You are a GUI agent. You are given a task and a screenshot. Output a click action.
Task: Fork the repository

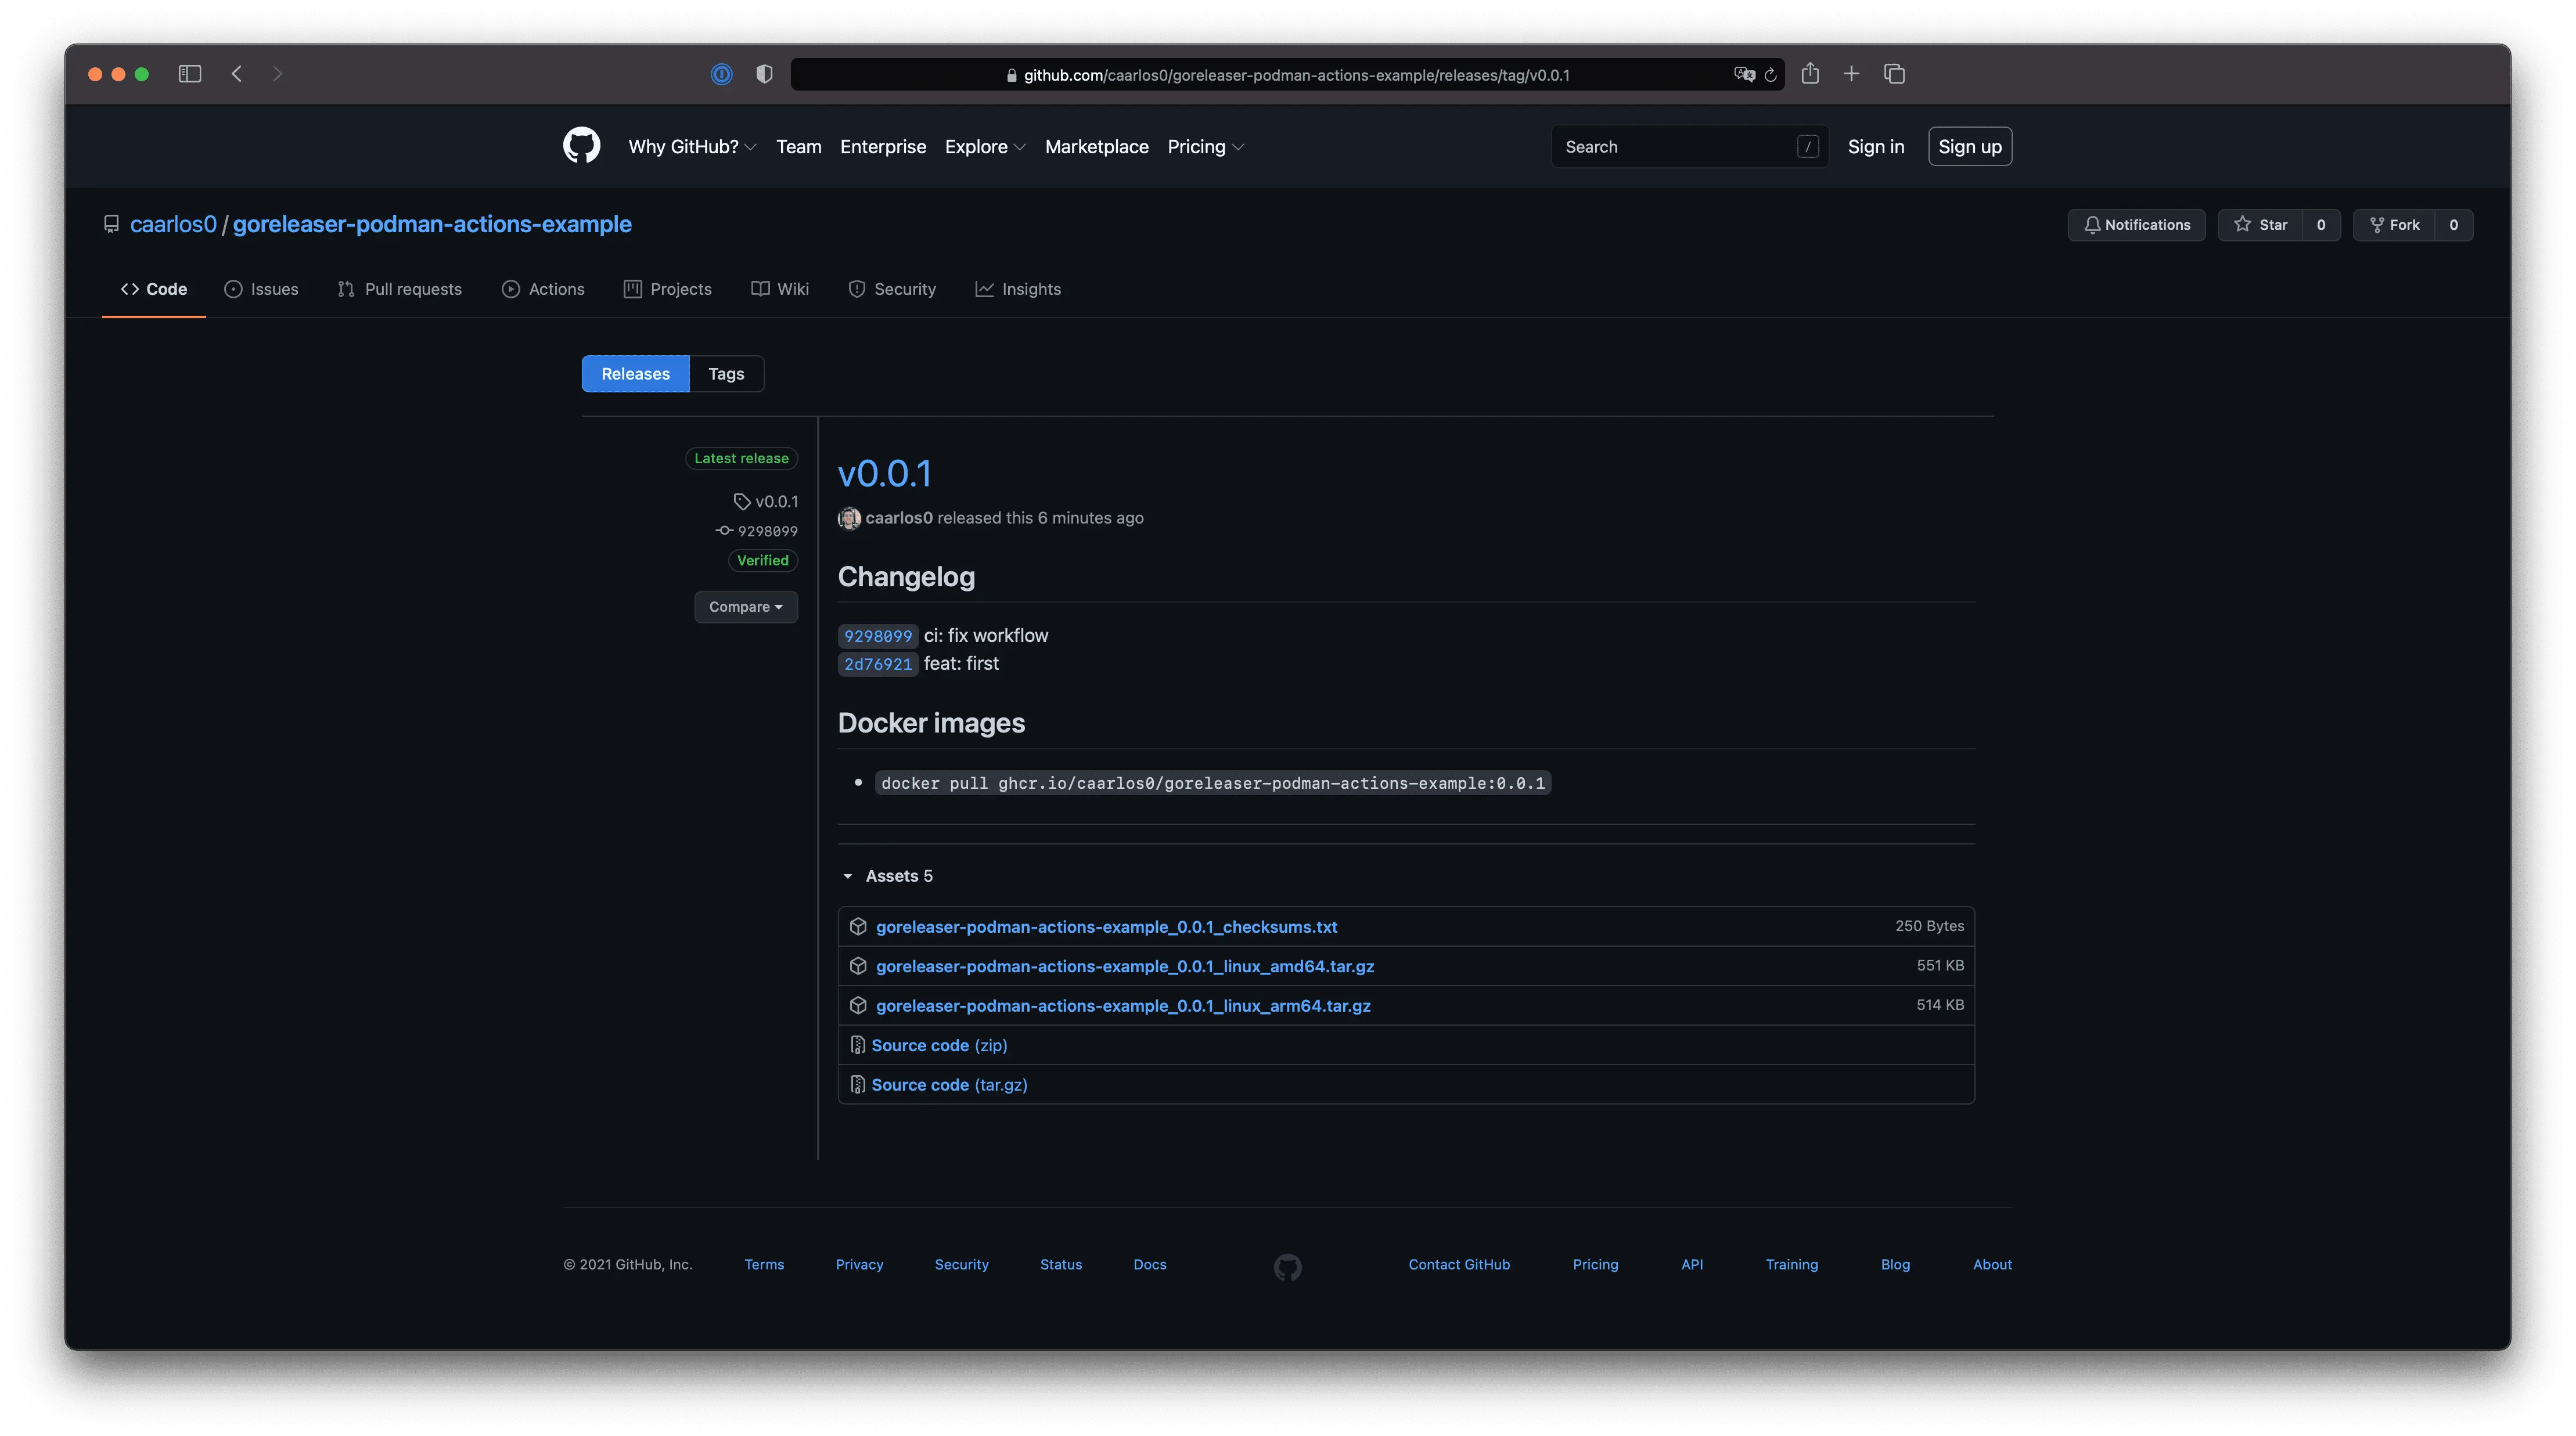pos(2394,225)
